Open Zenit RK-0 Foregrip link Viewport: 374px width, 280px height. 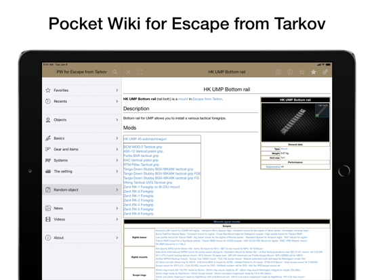click(x=139, y=191)
